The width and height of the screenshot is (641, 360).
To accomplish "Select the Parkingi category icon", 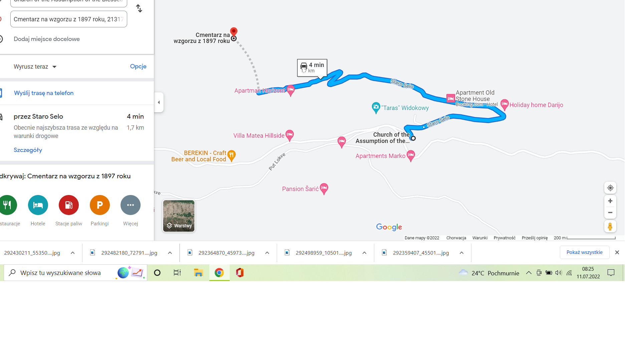I will tap(99, 205).
